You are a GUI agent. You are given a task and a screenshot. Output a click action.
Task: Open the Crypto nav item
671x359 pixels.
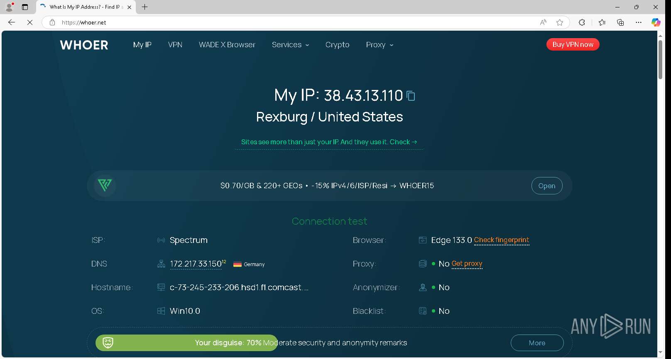(337, 45)
